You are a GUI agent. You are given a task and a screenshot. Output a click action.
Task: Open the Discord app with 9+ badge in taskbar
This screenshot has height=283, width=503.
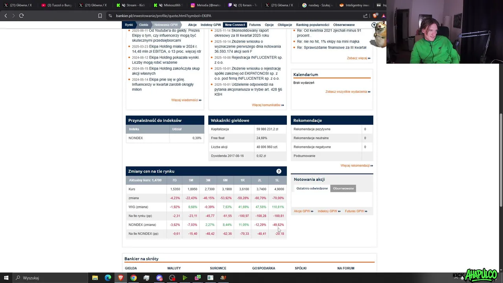[x=159, y=278]
